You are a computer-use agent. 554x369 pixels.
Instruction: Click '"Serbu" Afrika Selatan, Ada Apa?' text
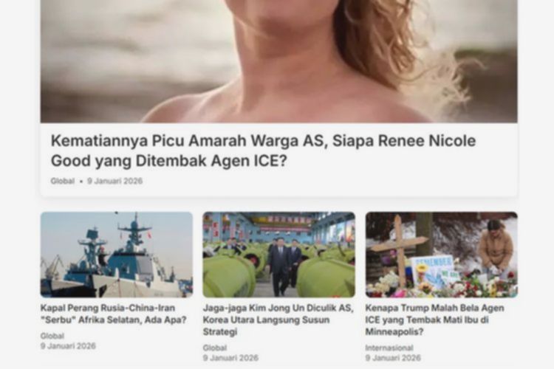114,320
